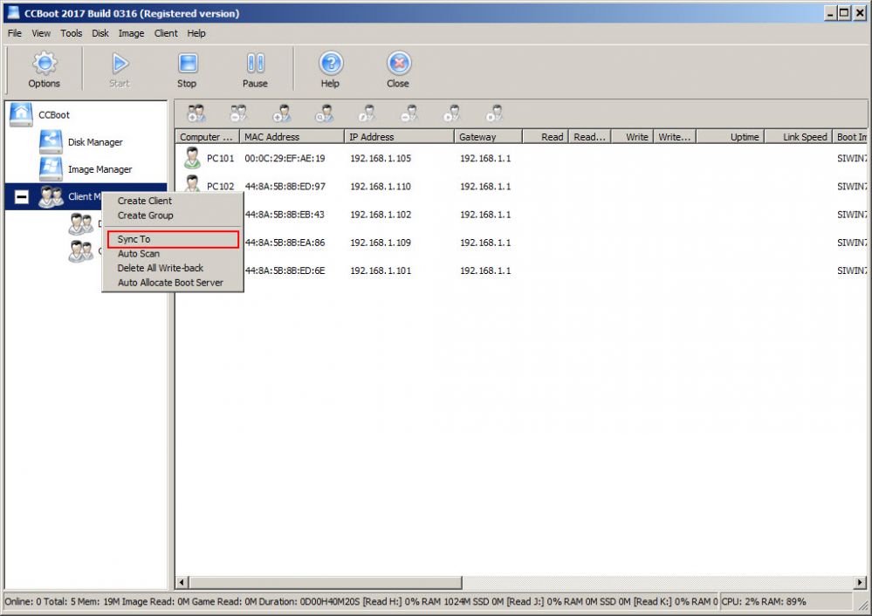Sort by MAC Address column header
Viewport: 872px width, 616px height.
292,137
